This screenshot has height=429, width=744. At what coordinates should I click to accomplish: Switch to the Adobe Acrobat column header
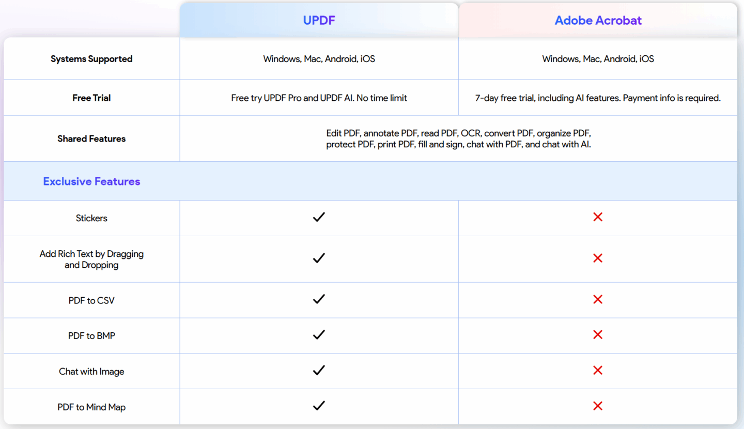coord(598,20)
